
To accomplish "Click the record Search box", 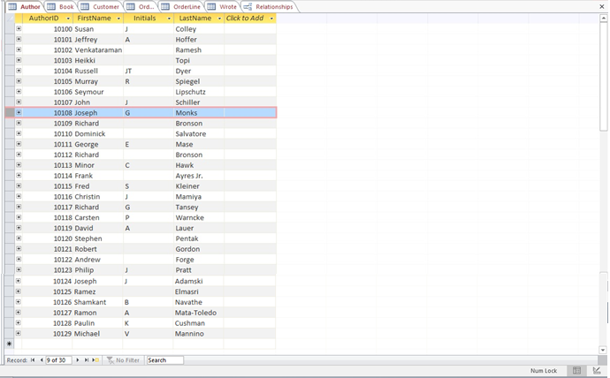I will click(x=165, y=360).
